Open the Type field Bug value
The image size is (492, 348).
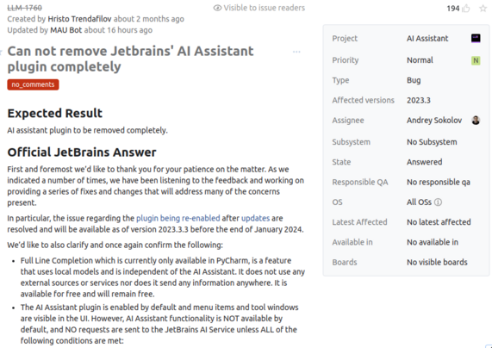[x=414, y=80]
